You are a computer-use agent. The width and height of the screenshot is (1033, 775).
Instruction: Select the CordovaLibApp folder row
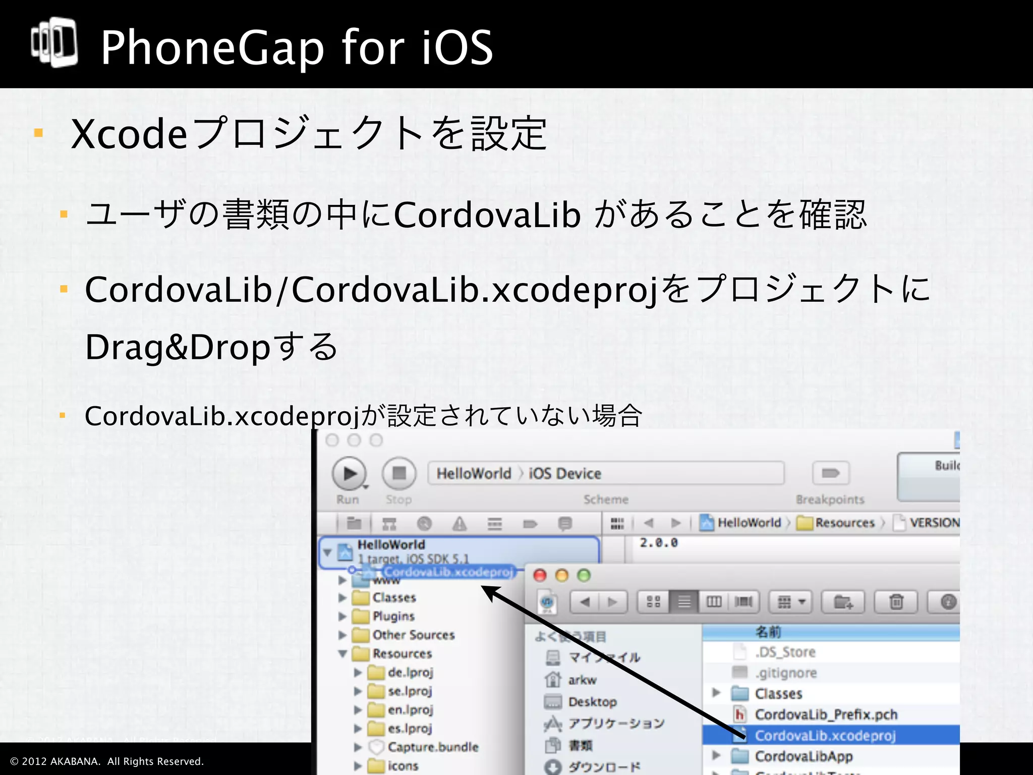click(831, 756)
